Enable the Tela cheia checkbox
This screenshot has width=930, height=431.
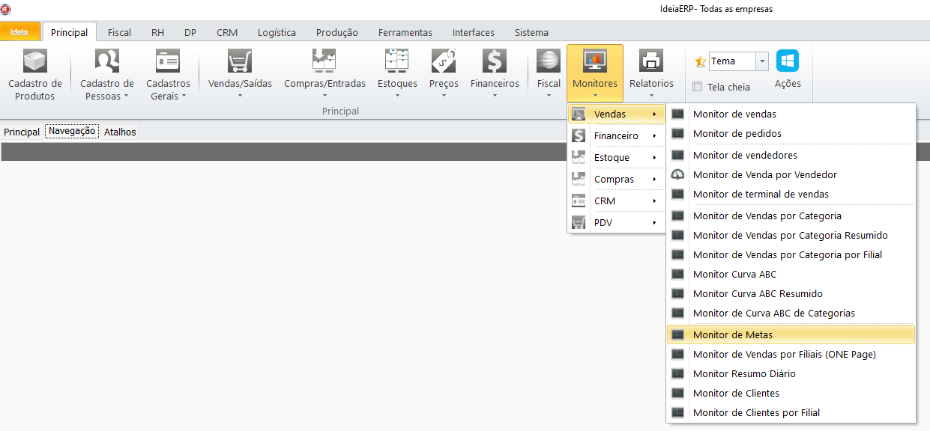point(698,87)
